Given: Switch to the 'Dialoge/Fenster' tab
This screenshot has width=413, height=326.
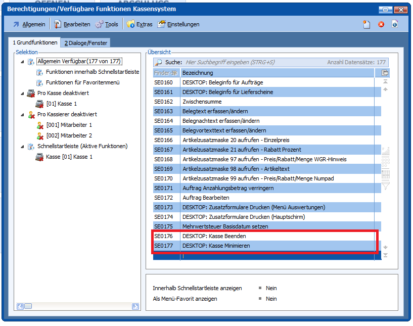Looking at the screenshot, I should point(85,43).
